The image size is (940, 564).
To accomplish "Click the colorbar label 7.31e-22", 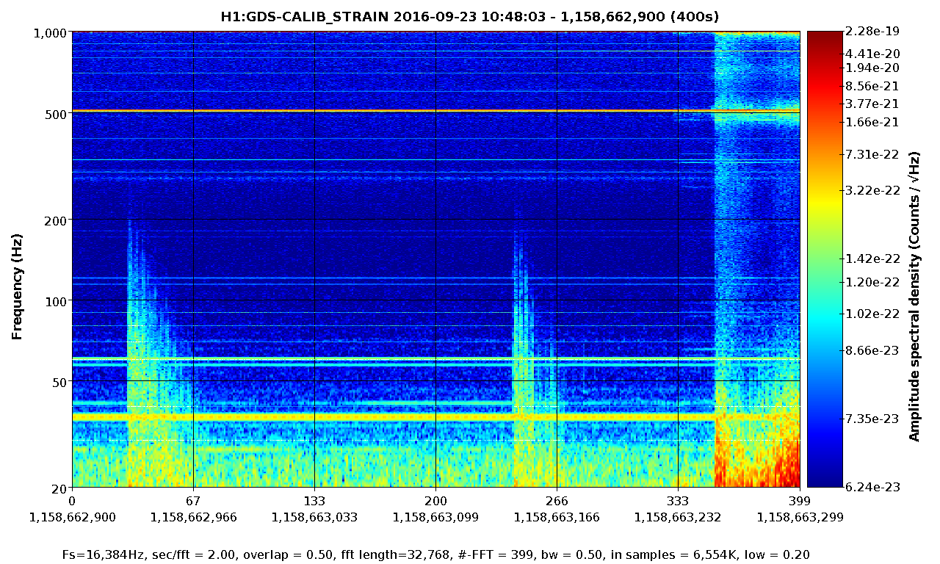I will pyautogui.click(x=872, y=154).
